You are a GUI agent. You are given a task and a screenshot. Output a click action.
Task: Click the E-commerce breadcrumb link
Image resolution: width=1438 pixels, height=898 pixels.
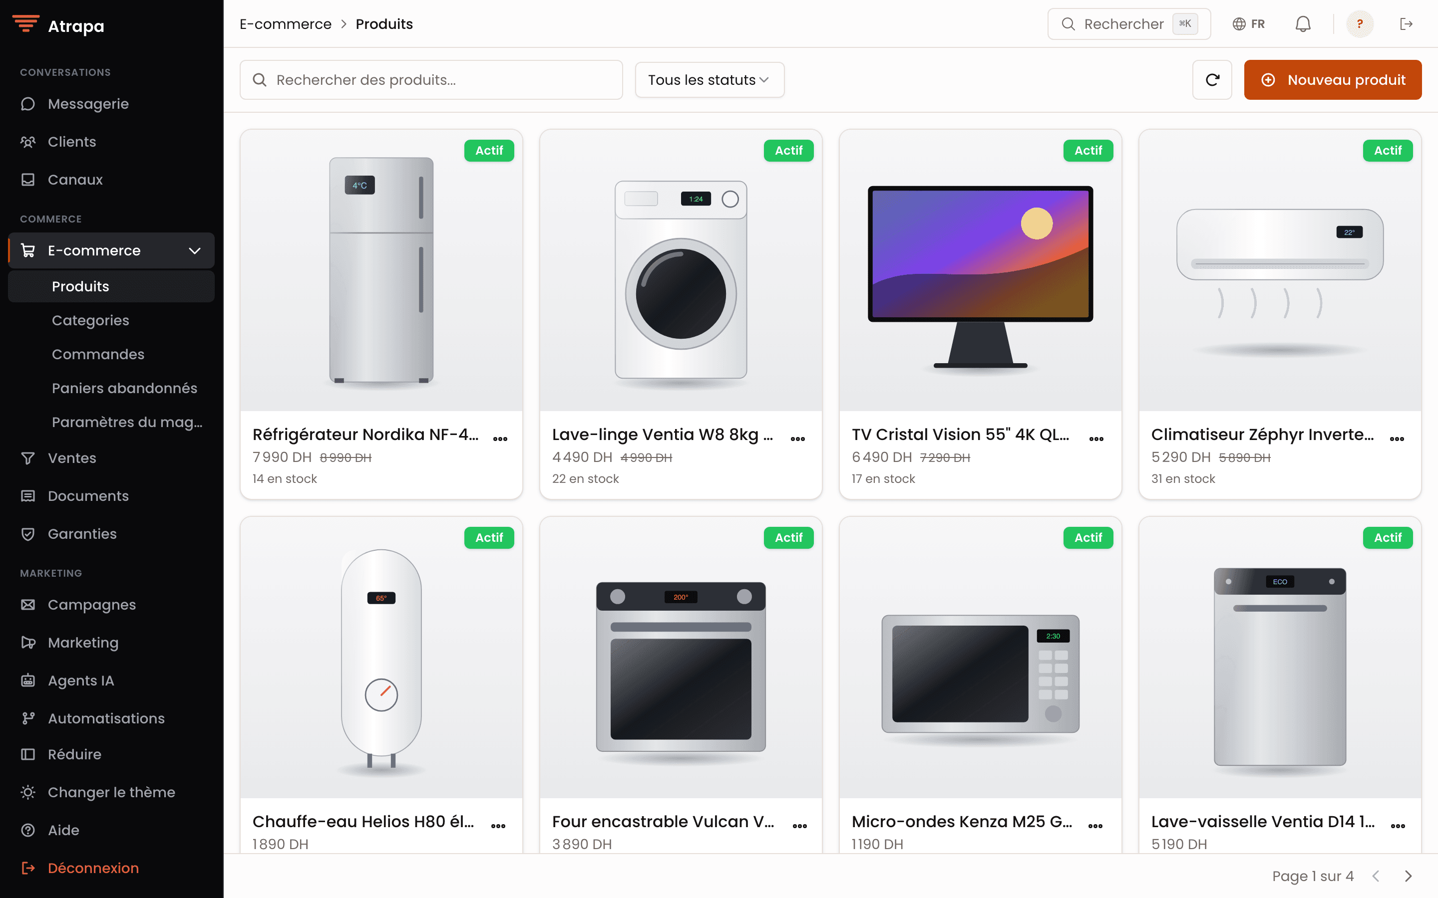pos(285,24)
